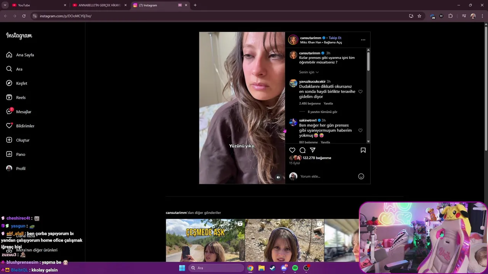This screenshot has width=488, height=274.
Task: Click Oluştur to create a post
Action: 18,140
